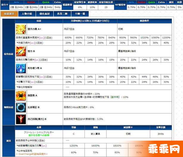
Task: Go to the 各等二圍 tab
Action: [x=62, y=14]
